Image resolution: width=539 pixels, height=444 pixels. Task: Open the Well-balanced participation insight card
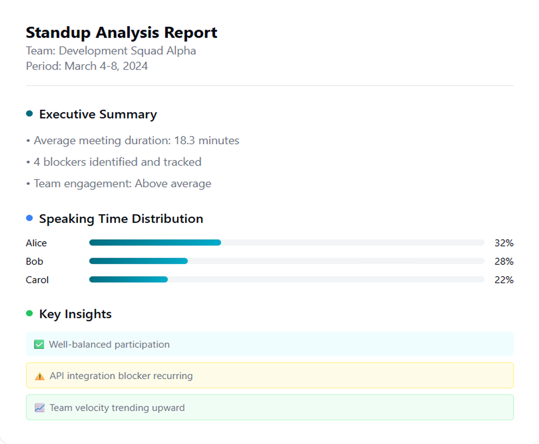click(270, 344)
